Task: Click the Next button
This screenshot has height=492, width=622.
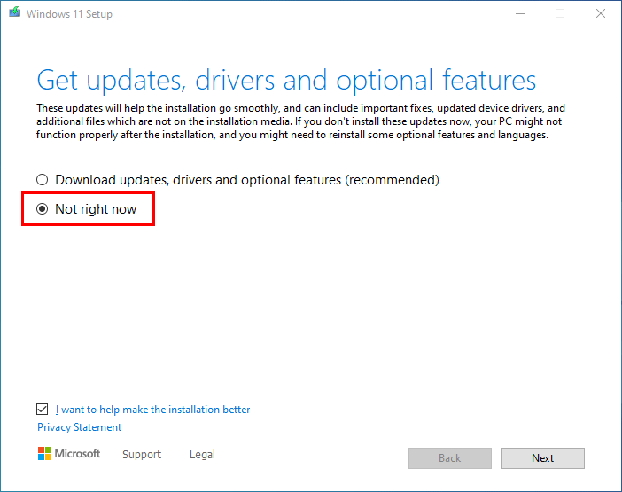Action: [x=542, y=458]
